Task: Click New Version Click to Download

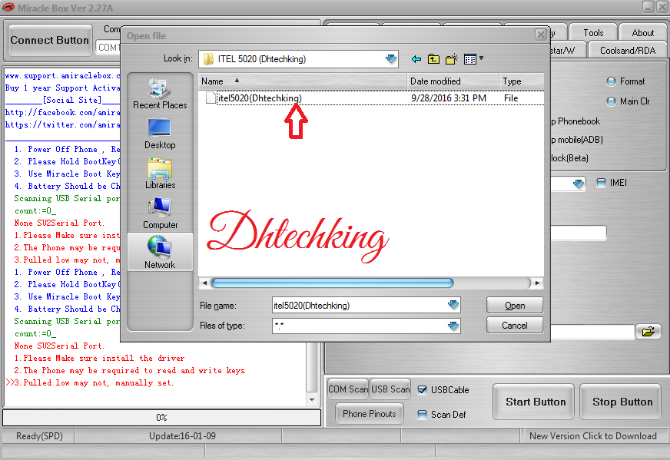Action: (593, 435)
